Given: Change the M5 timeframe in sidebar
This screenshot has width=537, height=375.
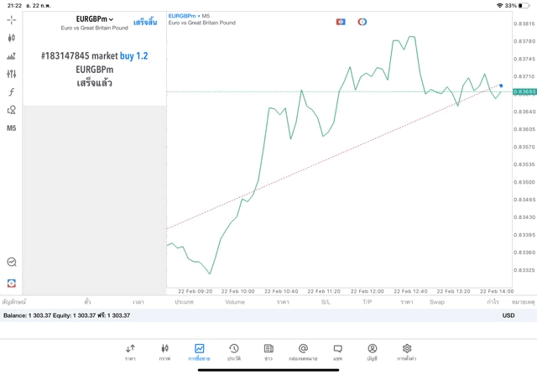Looking at the screenshot, I should tap(11, 128).
